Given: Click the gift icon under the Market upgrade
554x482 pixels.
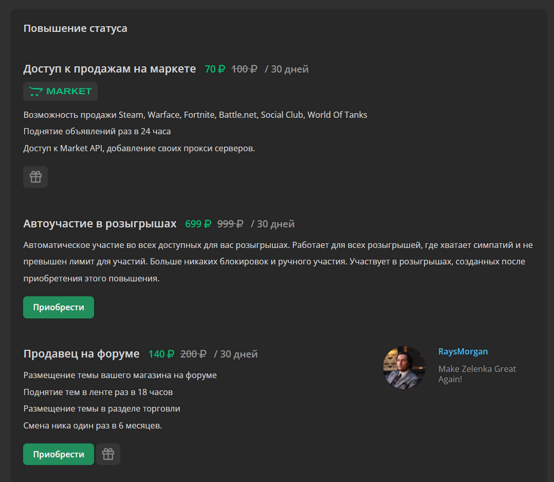Looking at the screenshot, I should [35, 177].
